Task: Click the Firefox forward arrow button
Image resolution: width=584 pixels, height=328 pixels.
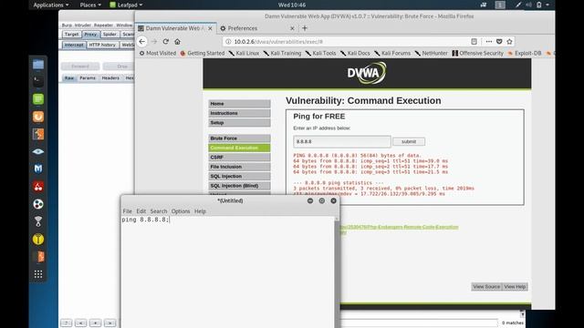Action: [x=154, y=42]
